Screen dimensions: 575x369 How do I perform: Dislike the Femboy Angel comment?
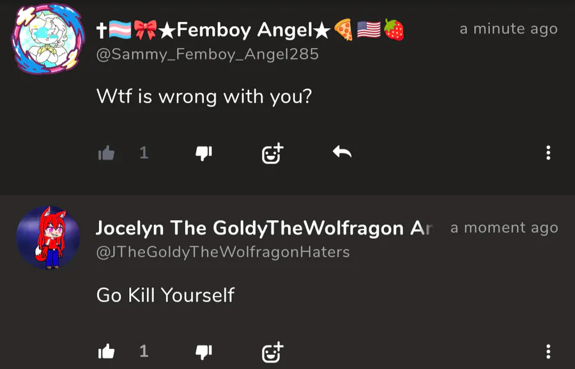pos(204,153)
